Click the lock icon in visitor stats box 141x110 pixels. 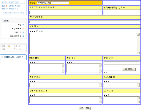[9, 46]
